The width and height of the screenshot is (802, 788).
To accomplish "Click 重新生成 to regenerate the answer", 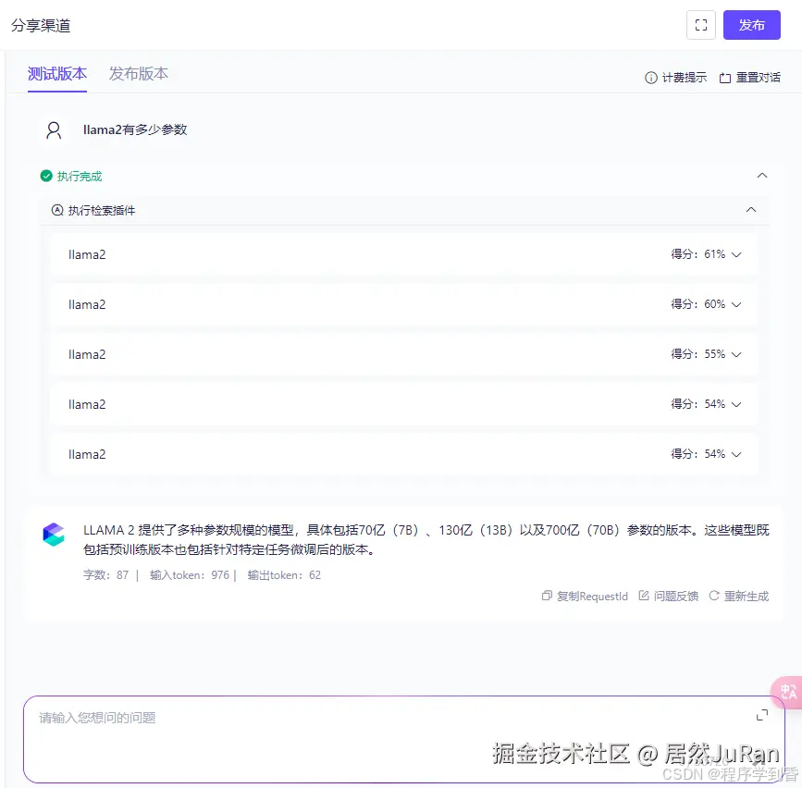I will click(x=739, y=597).
